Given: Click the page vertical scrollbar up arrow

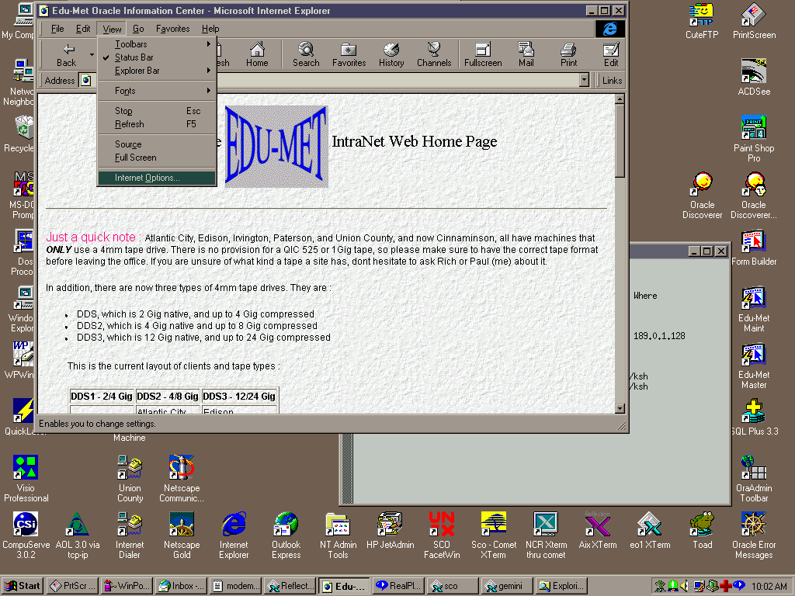Looking at the screenshot, I should pos(620,99).
